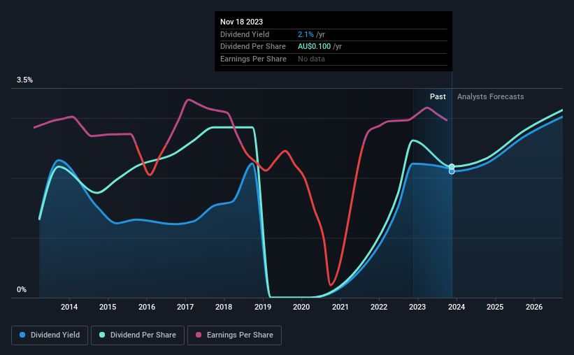Viewport: 574px width, 355px height.
Task: Click the blue data point marker on chart
Action: (452, 171)
